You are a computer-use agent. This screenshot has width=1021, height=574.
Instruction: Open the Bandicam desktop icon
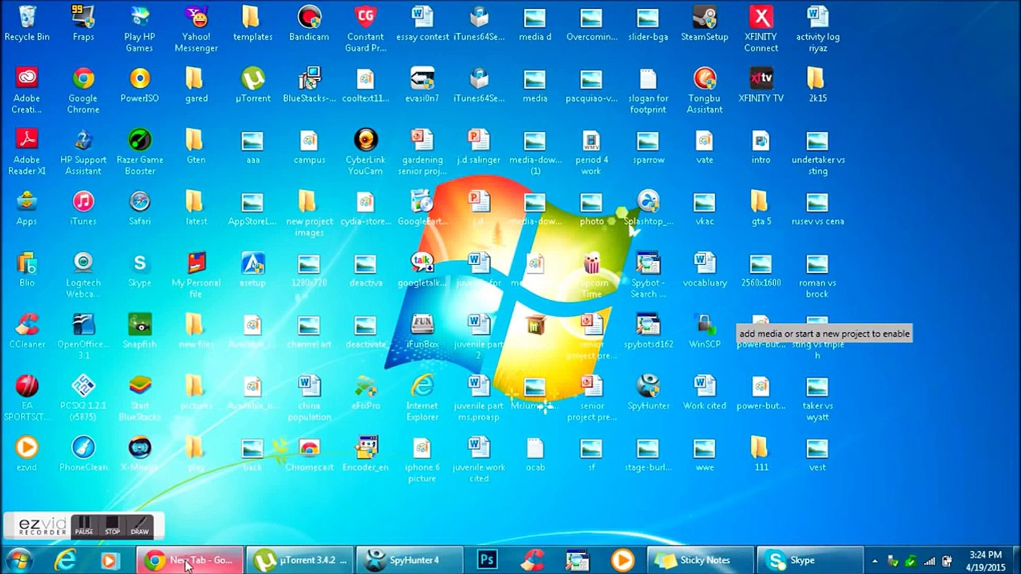point(309,23)
